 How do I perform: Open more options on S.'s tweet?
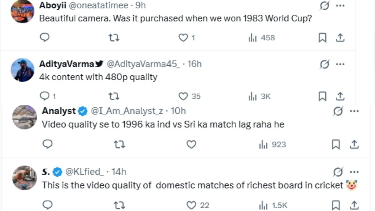click(x=354, y=171)
